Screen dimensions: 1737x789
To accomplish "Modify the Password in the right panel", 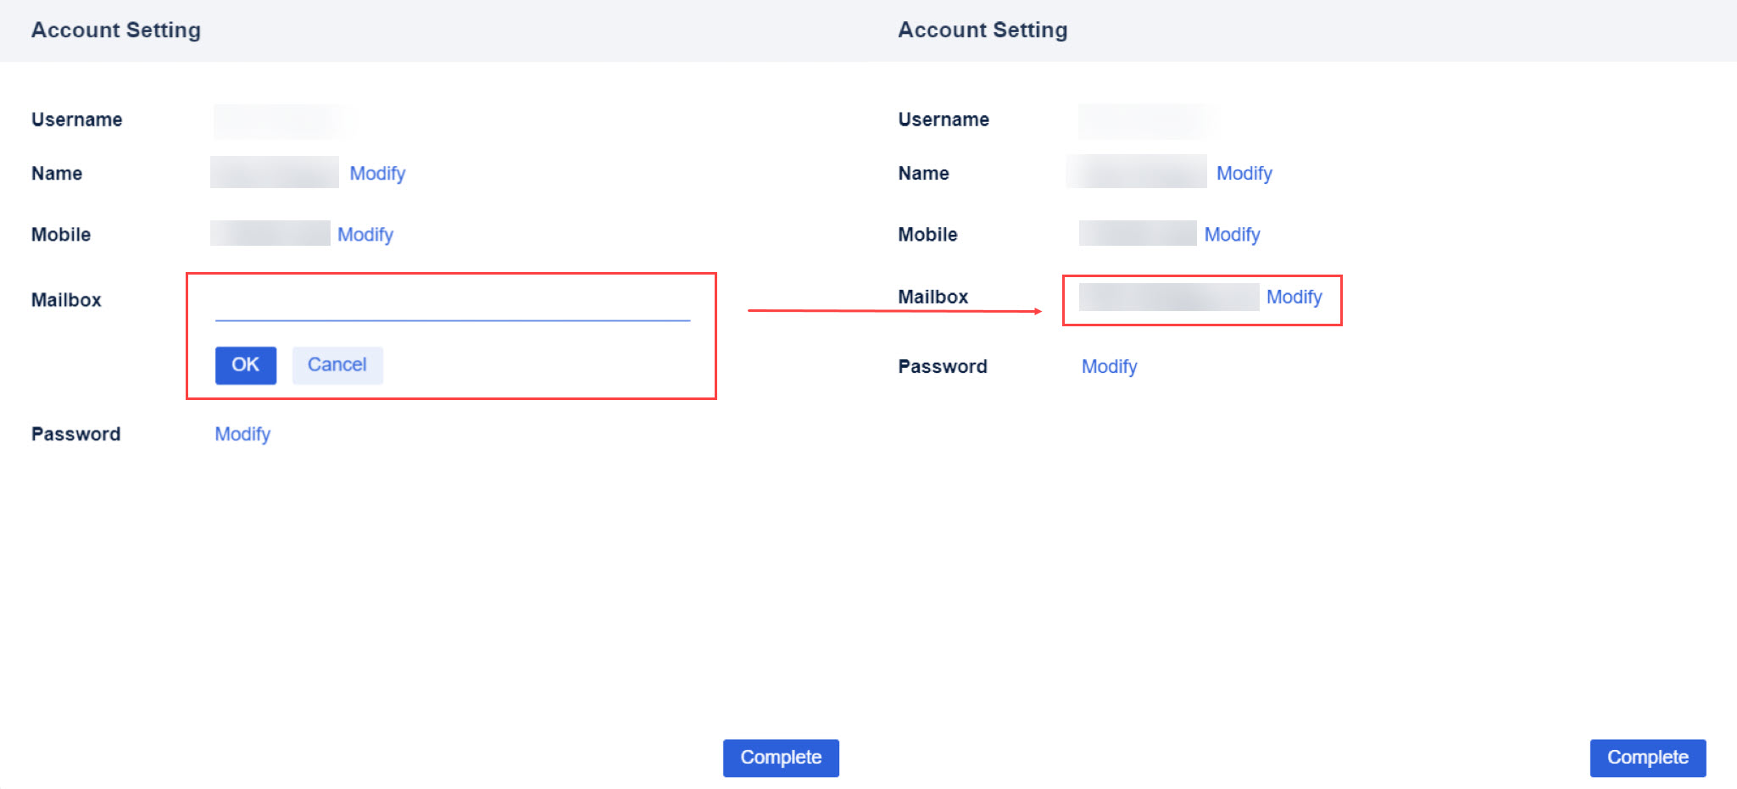I will 1109,366.
